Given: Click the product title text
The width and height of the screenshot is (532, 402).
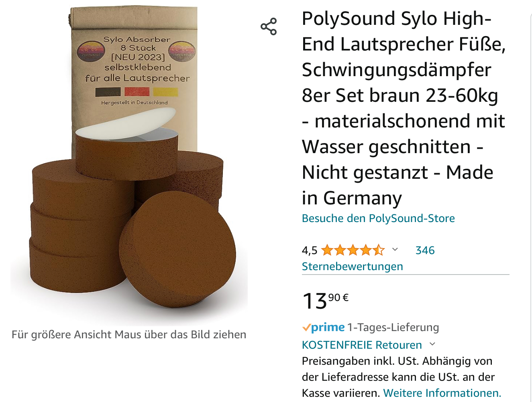Looking at the screenshot, I should pyautogui.click(x=404, y=108).
